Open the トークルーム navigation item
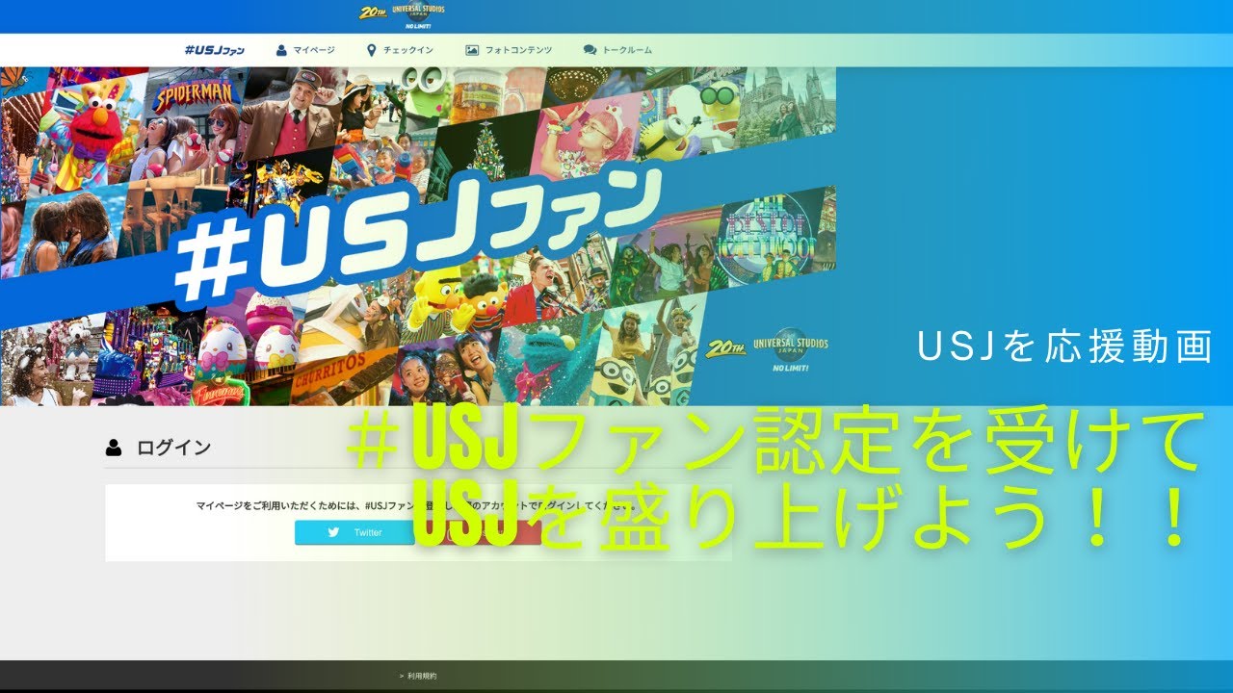This screenshot has height=693, width=1233. [x=617, y=50]
